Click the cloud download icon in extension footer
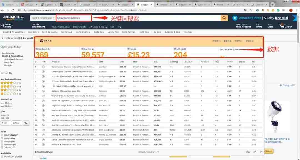Screen dimensions: 300x160 [x=248, y=152]
